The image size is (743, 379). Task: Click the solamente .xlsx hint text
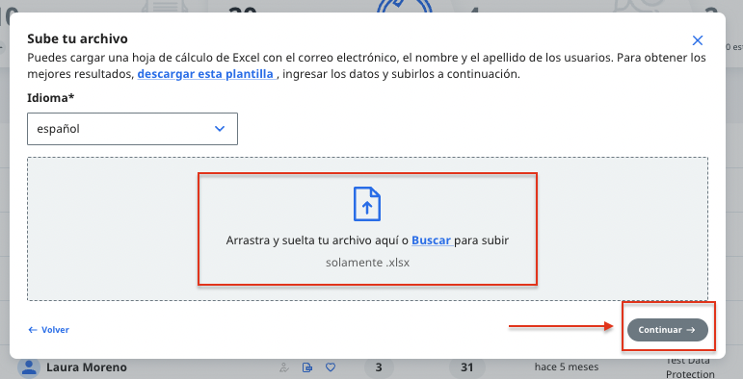point(367,263)
